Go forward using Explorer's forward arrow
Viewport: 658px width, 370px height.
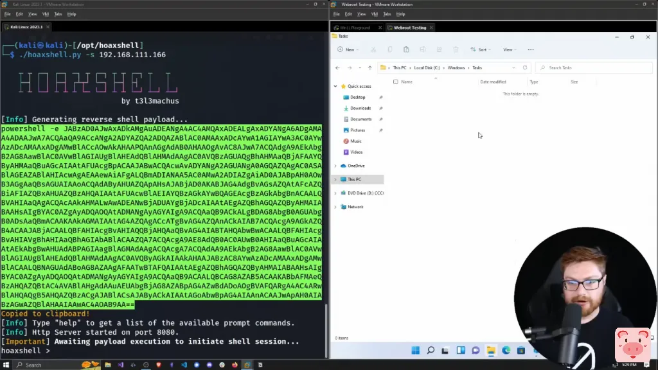[x=349, y=67]
